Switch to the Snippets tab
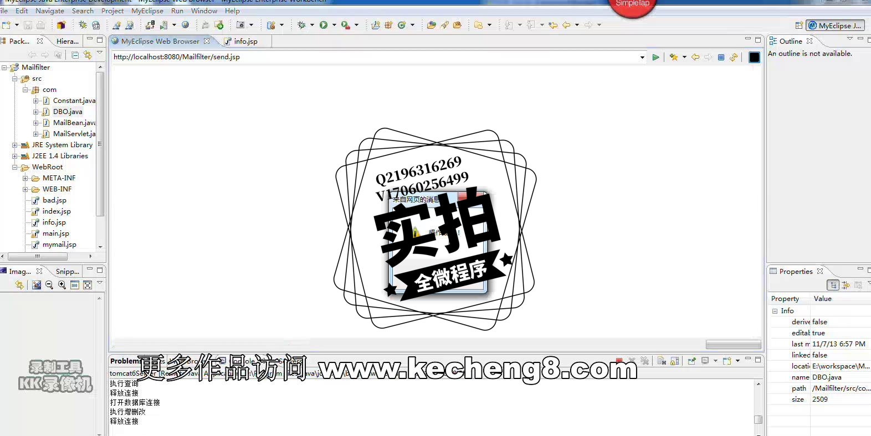The image size is (871, 436). tap(67, 271)
